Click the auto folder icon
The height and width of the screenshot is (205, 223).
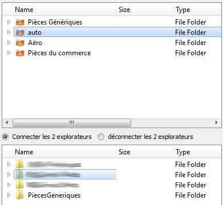pyautogui.click(x=20, y=32)
